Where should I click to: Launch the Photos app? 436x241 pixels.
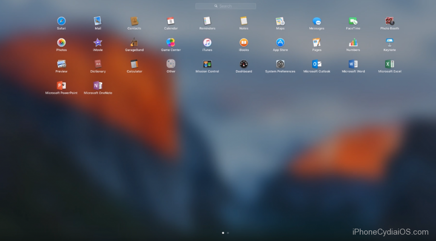[x=61, y=43]
